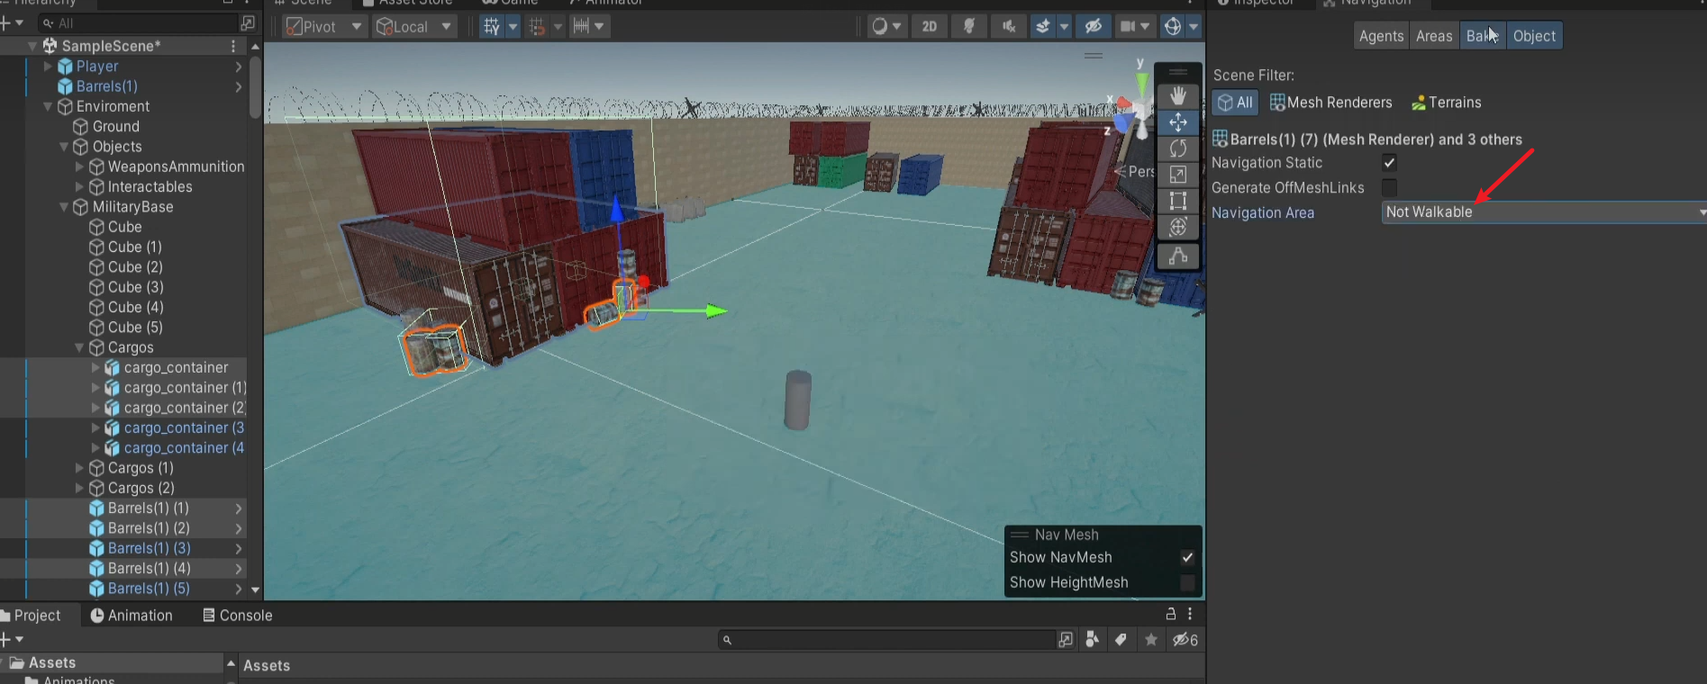The width and height of the screenshot is (1707, 684).
Task: Expand Interactables hierarchy node
Action: click(x=79, y=186)
